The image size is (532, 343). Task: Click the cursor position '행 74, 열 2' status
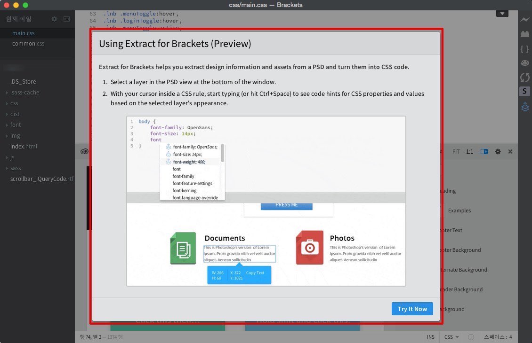pyautogui.click(x=90, y=337)
